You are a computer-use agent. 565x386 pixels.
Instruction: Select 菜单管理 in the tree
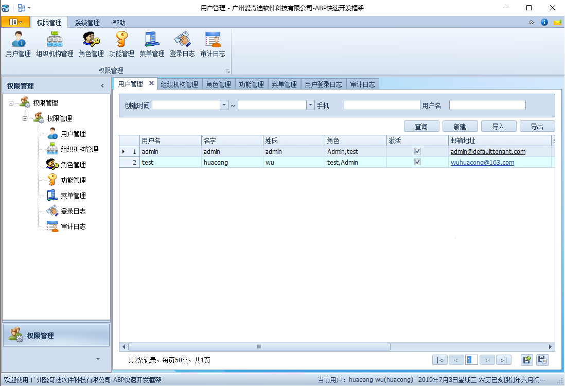point(73,196)
